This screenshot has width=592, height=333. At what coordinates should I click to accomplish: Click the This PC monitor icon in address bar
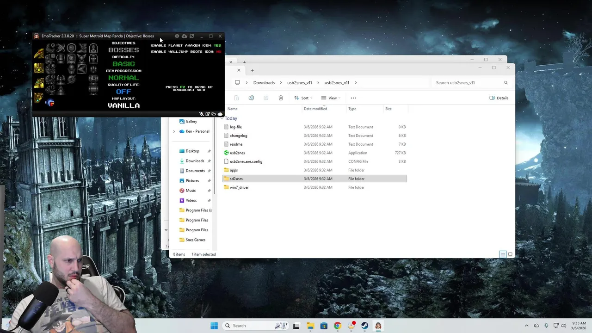point(237,83)
